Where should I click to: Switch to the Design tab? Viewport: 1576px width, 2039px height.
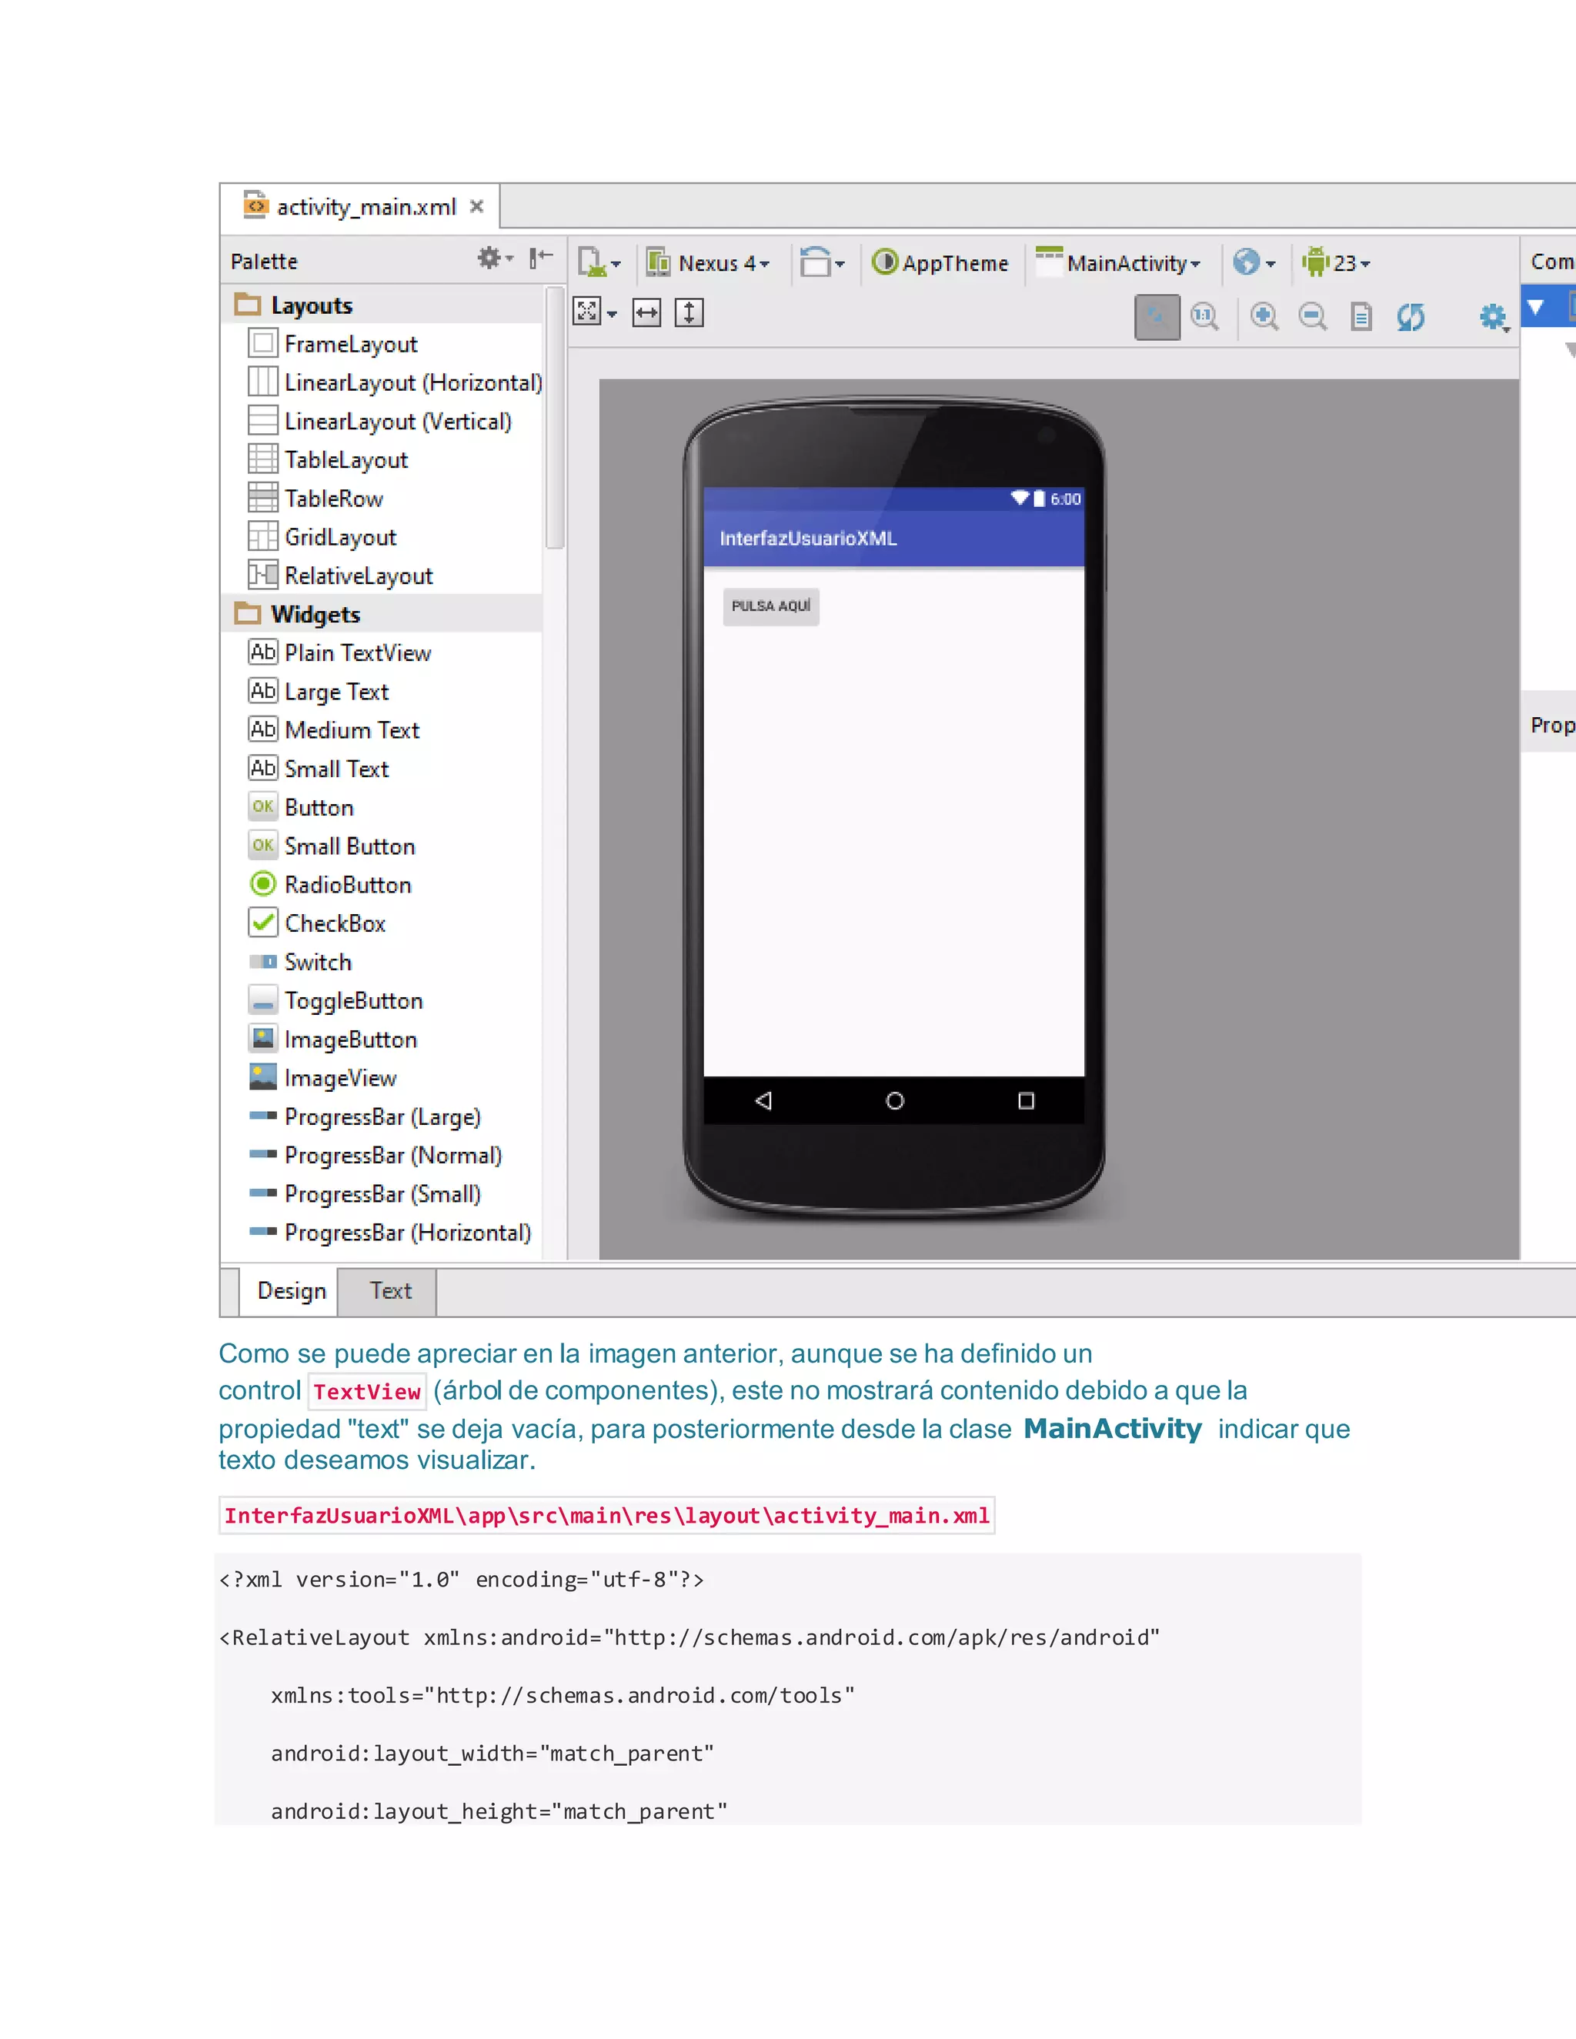coord(290,1291)
